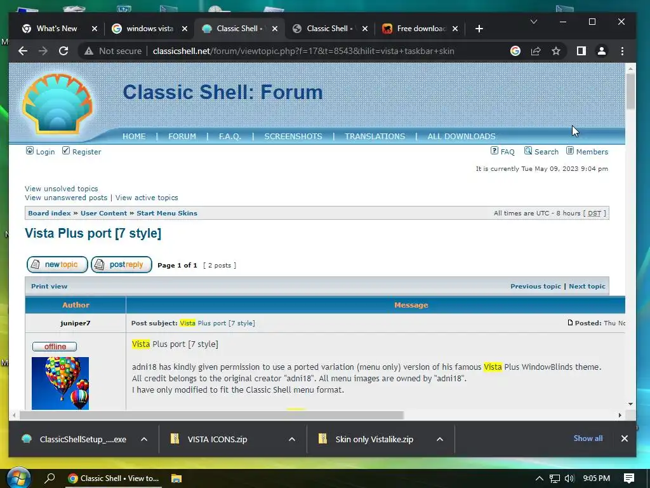
Task: Bookmark this page with the star icon
Action: click(556, 51)
